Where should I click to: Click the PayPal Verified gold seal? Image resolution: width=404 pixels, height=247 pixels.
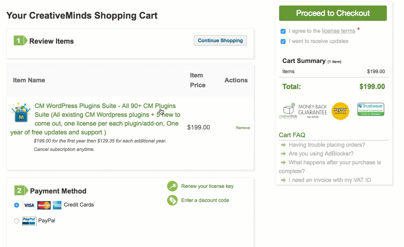[340, 111]
